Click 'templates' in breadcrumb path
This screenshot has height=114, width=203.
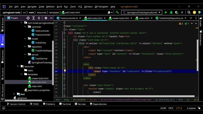coord(54,13)
